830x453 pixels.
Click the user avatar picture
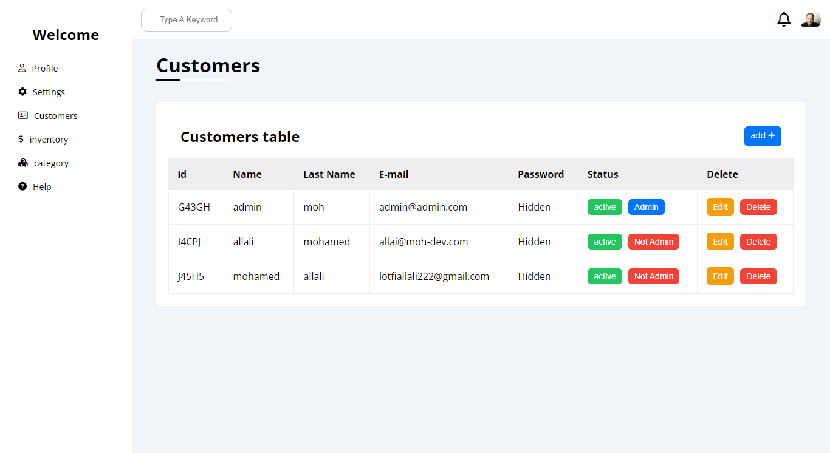pyautogui.click(x=811, y=19)
